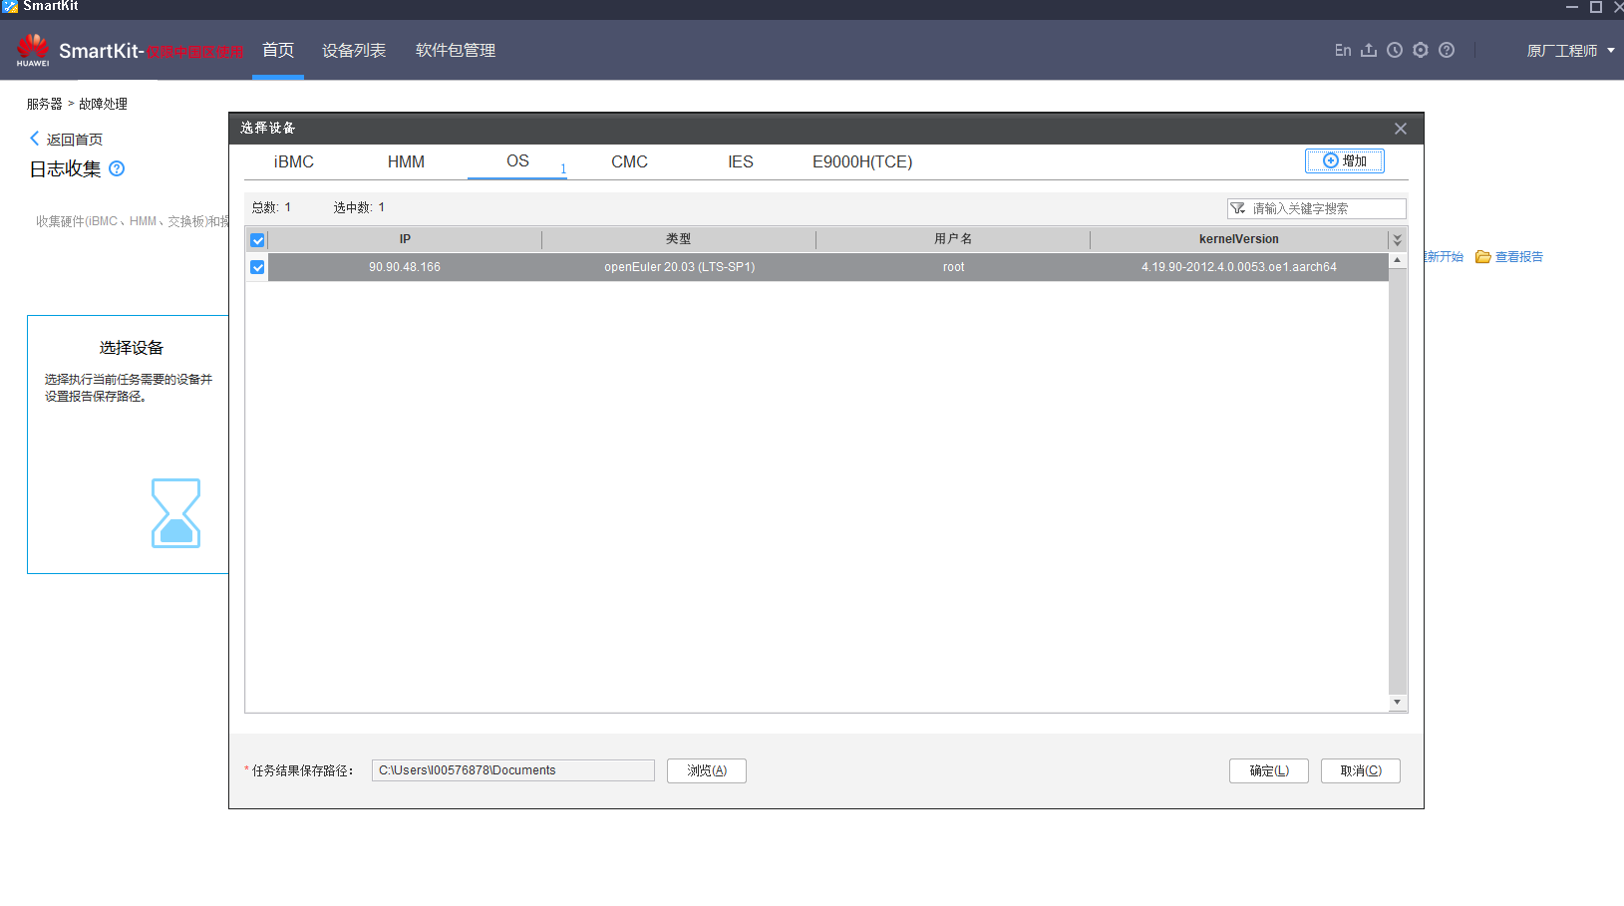Image resolution: width=1624 pixels, height=906 pixels.
Task: Select IP cell 90.90.48.166
Action: point(405,267)
